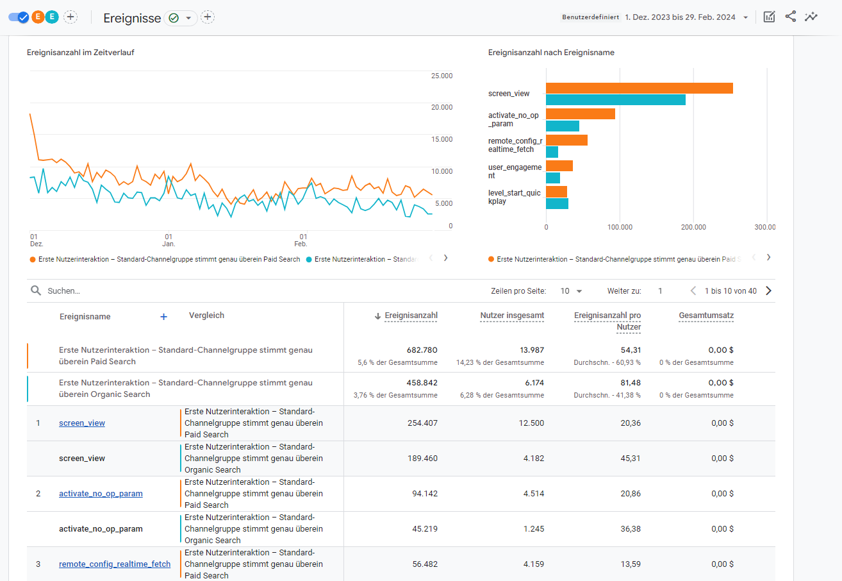
Task: Go to the next table page arrow
Action: (768, 291)
